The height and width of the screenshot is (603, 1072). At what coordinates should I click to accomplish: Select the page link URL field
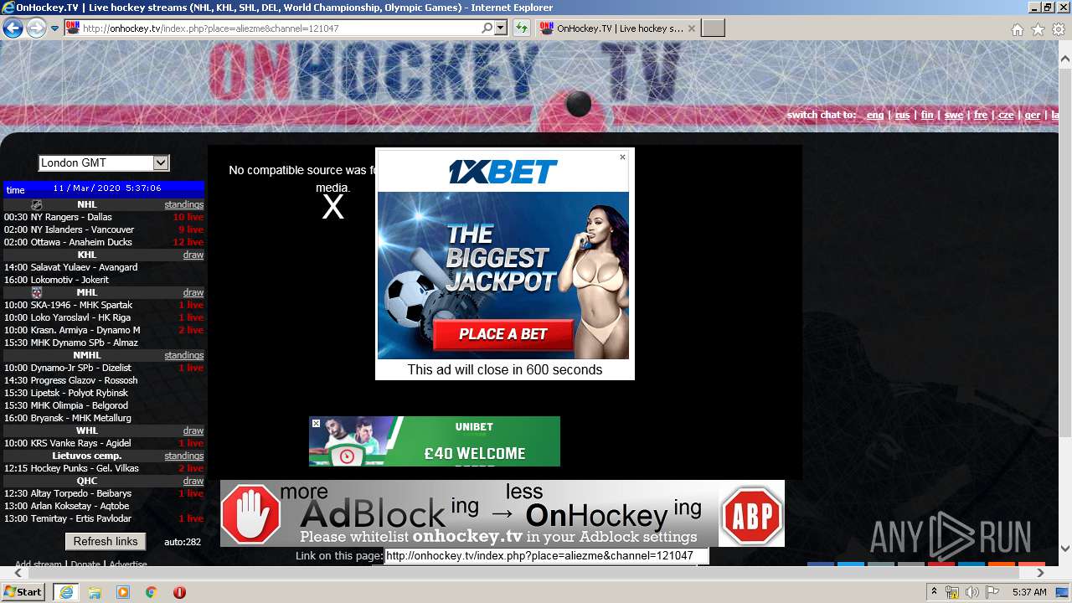click(546, 556)
